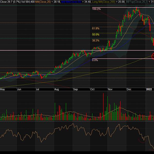The height and width of the screenshot is (154, 154).
Task: Click the 38.2% Fibonacci level label
Action: 95,41
